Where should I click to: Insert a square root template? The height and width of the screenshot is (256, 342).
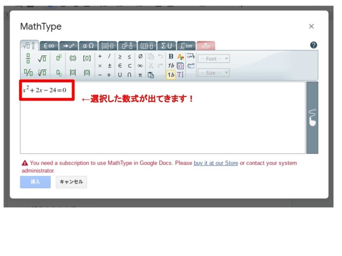[x=42, y=58]
